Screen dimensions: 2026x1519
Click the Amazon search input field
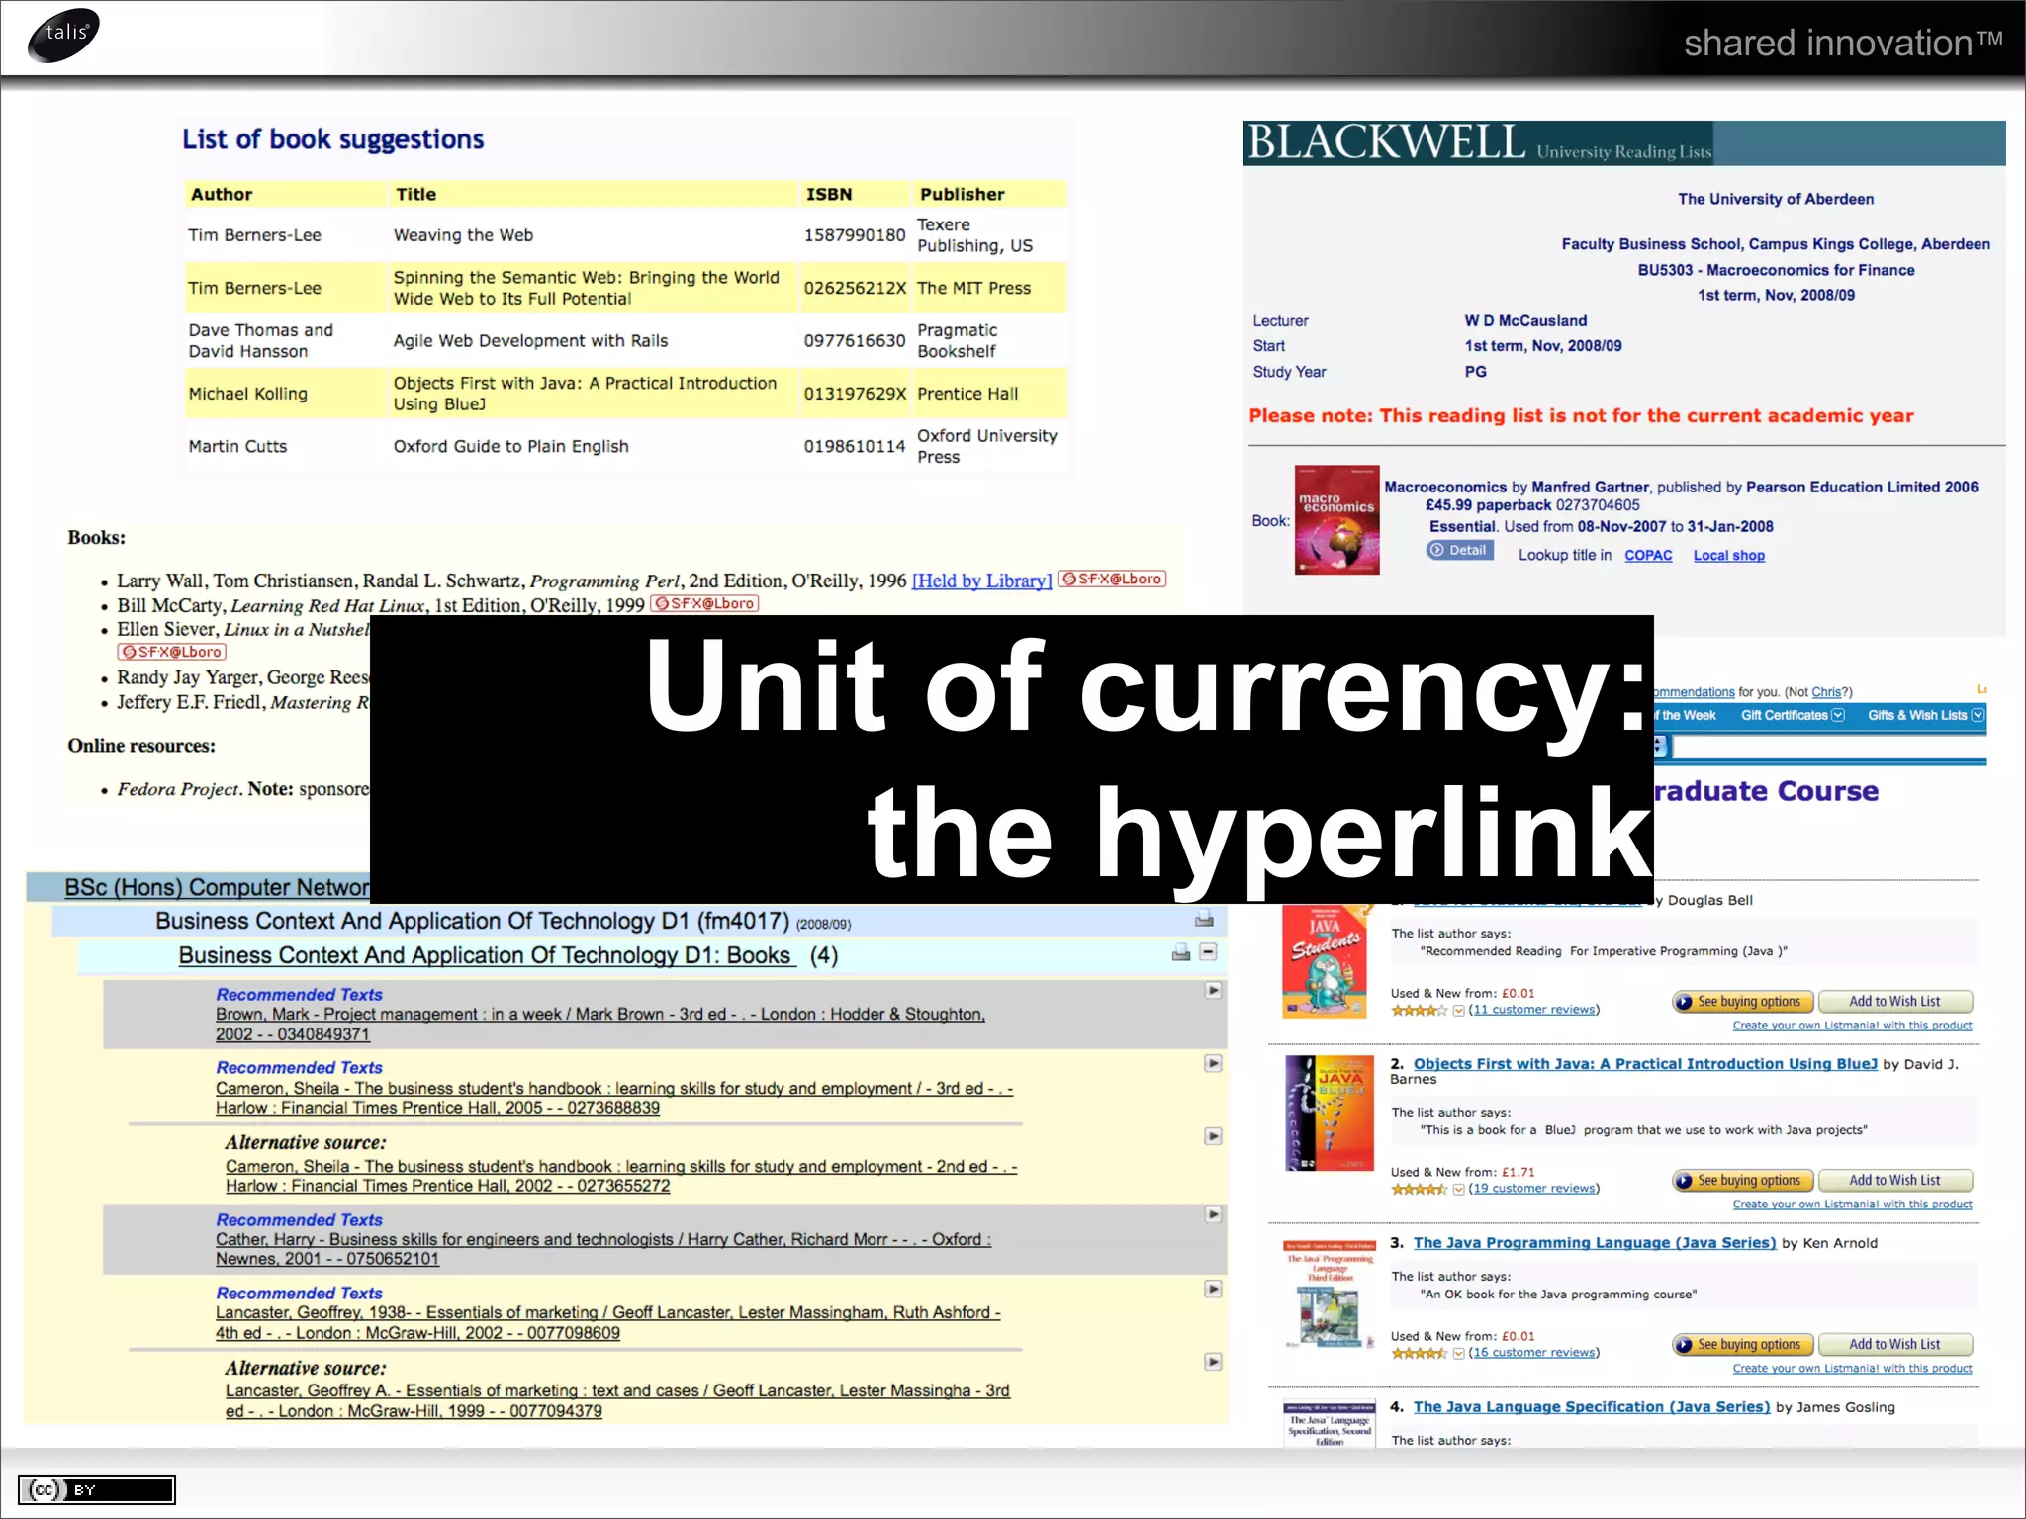coord(1829,748)
